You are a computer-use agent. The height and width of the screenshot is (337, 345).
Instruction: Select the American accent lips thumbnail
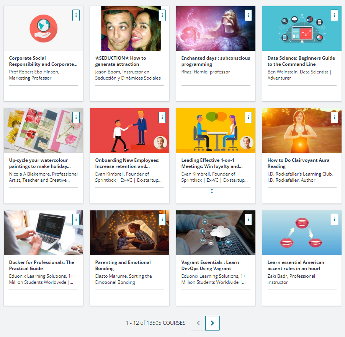coord(302,233)
